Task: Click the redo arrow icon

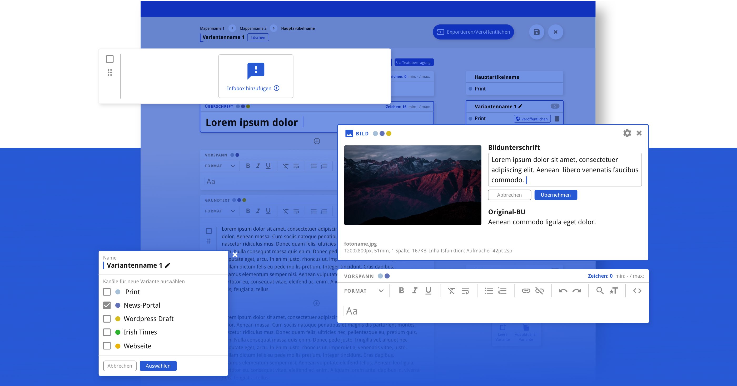Action: [x=577, y=291]
